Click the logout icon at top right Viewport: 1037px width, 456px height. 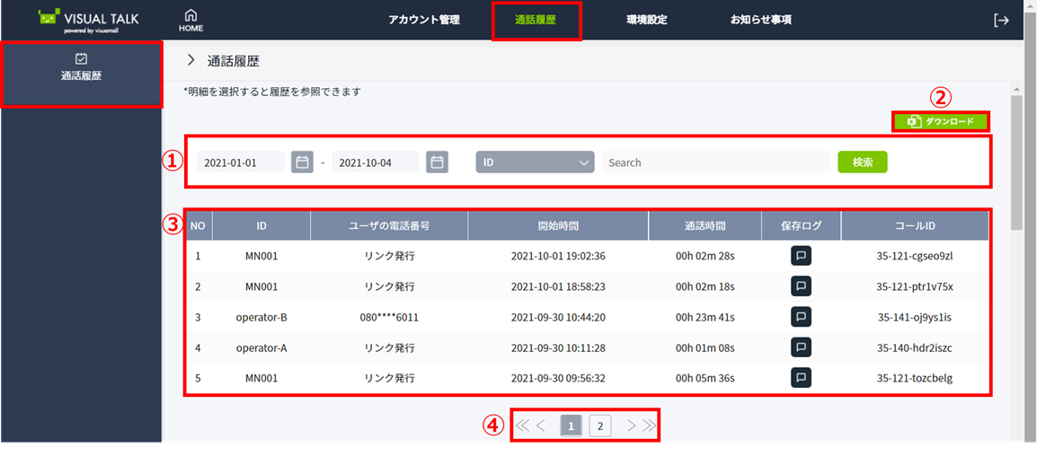click(x=1001, y=21)
